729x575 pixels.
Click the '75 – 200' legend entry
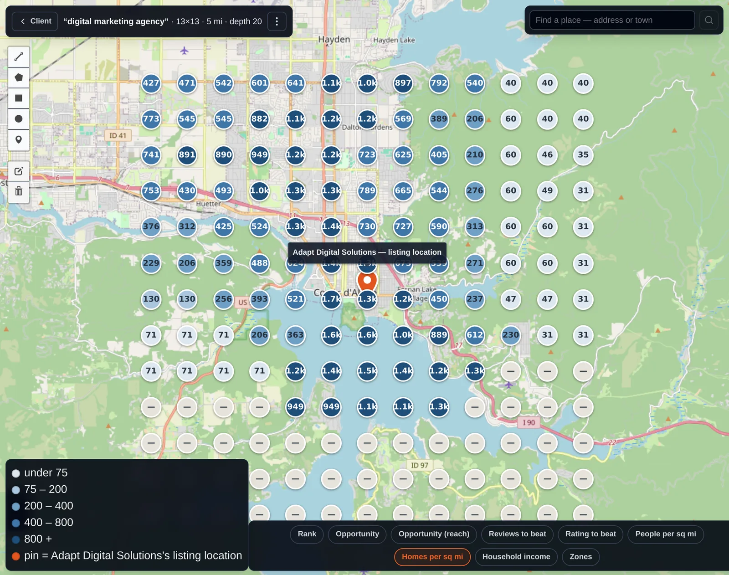pyautogui.click(x=40, y=489)
